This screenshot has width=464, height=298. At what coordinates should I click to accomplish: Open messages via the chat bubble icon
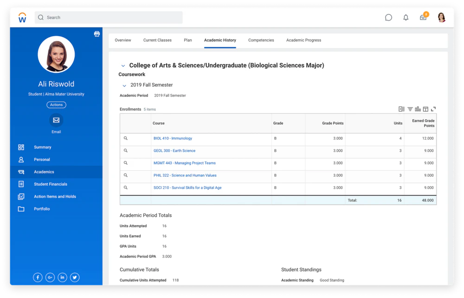tap(388, 17)
